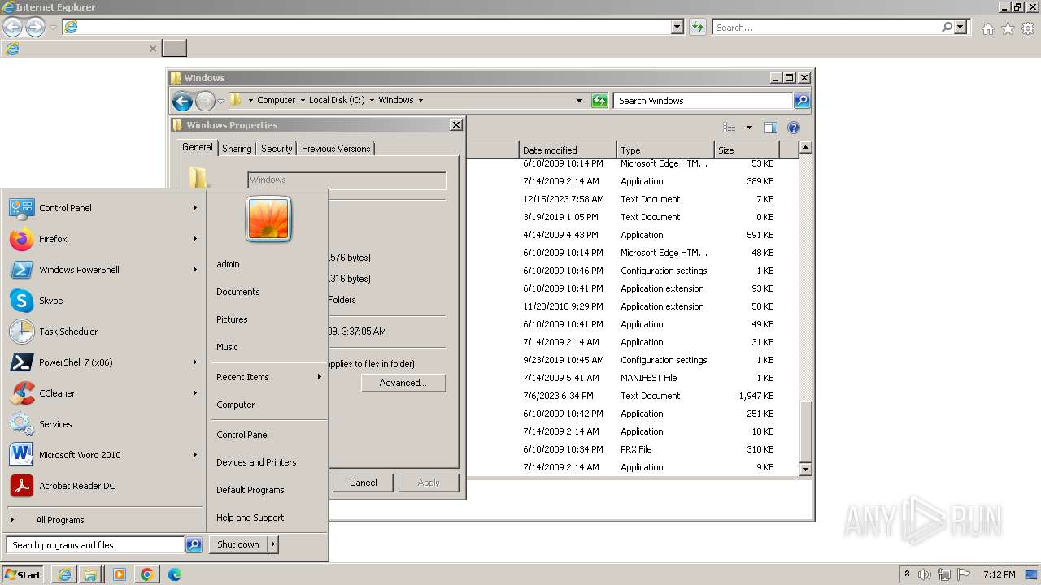The image size is (1041, 585).
Task: Open IE search provider dropdown
Action: [960, 27]
